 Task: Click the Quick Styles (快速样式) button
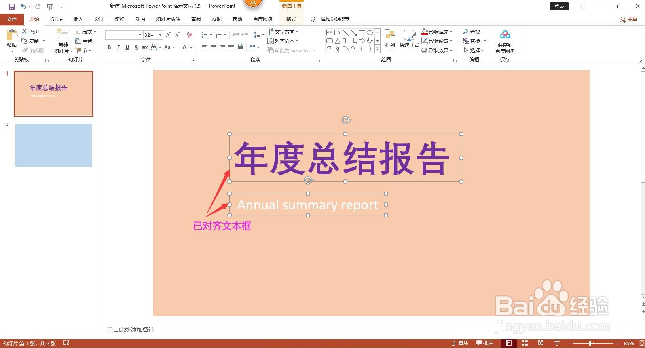[x=409, y=40]
